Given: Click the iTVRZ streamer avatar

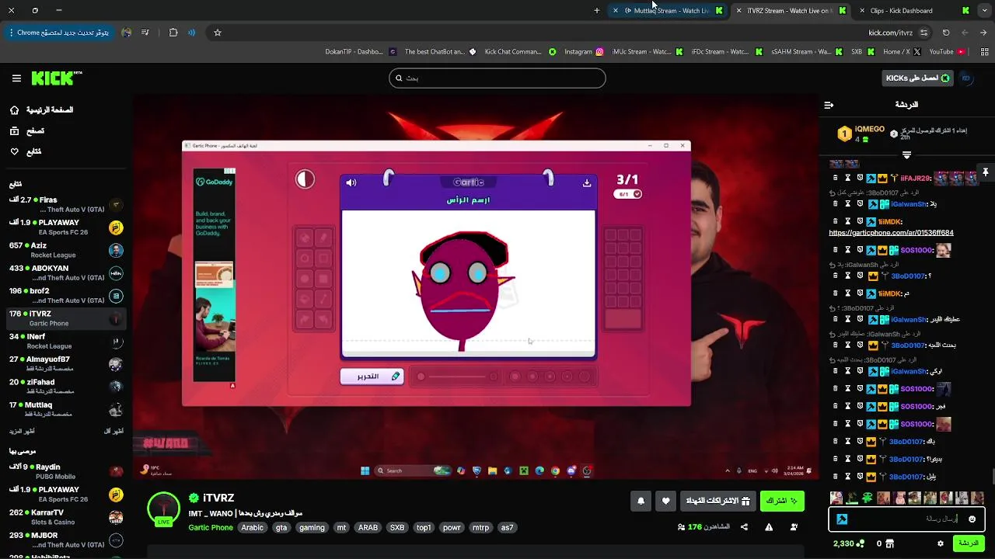Looking at the screenshot, I should click(163, 509).
